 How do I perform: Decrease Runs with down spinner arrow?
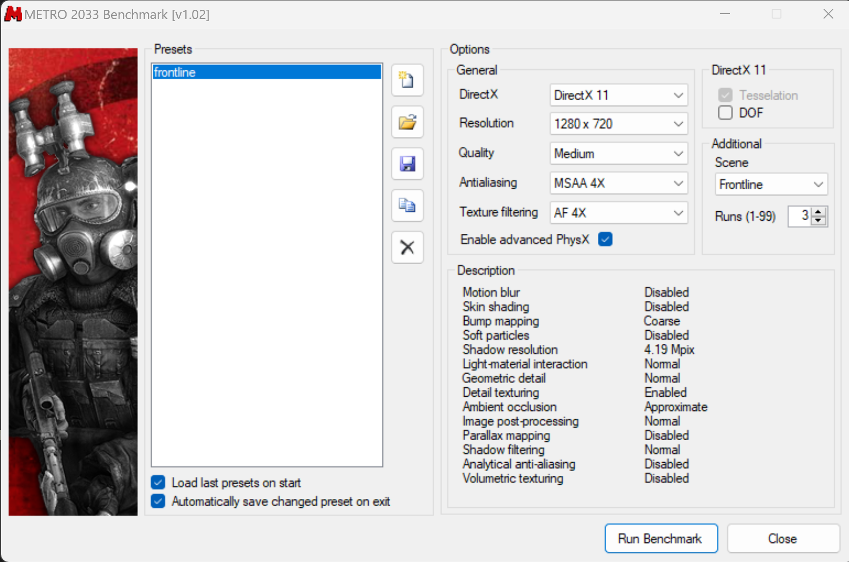819,221
